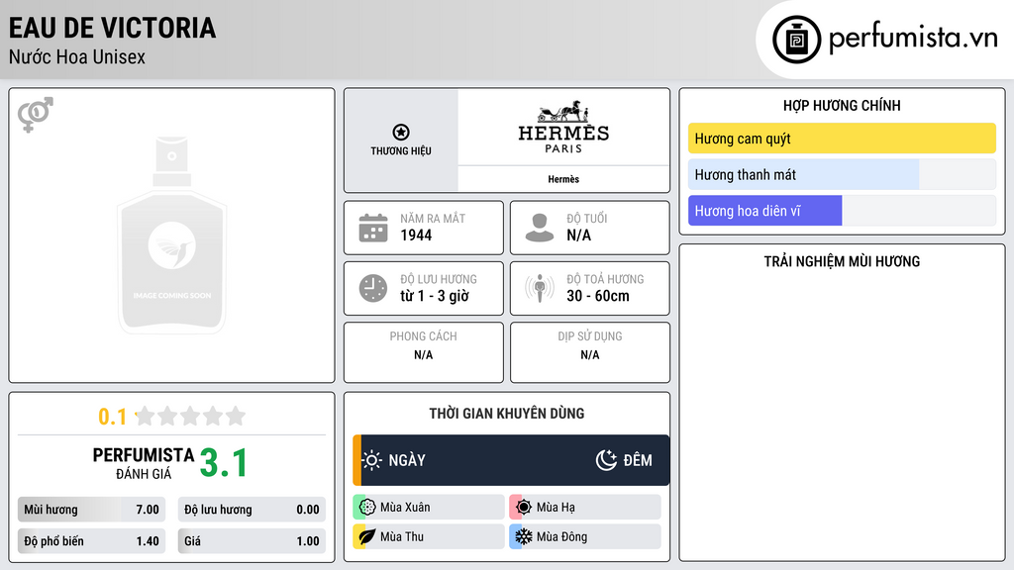Click the five-star rating row
This screenshot has width=1014, height=570.
click(189, 416)
